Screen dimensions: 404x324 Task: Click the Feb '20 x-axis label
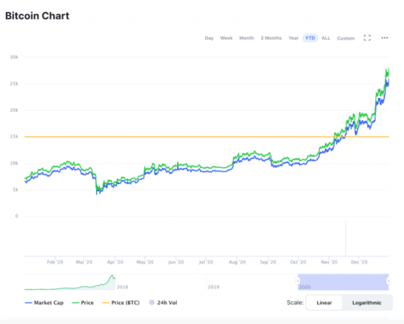pos(55,262)
